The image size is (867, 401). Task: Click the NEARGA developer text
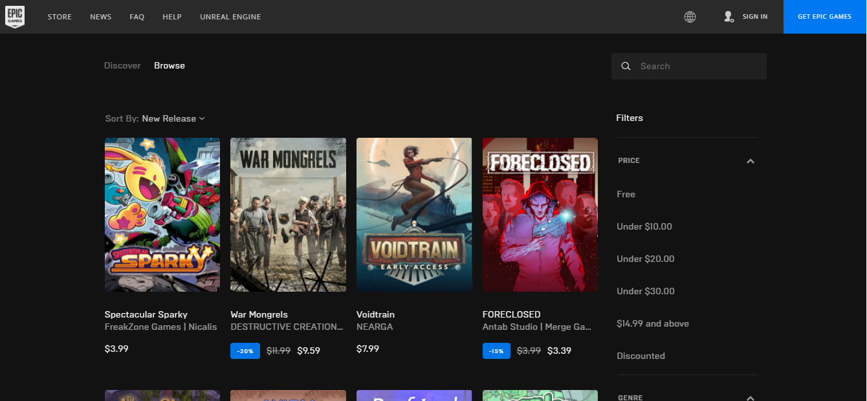tap(375, 327)
